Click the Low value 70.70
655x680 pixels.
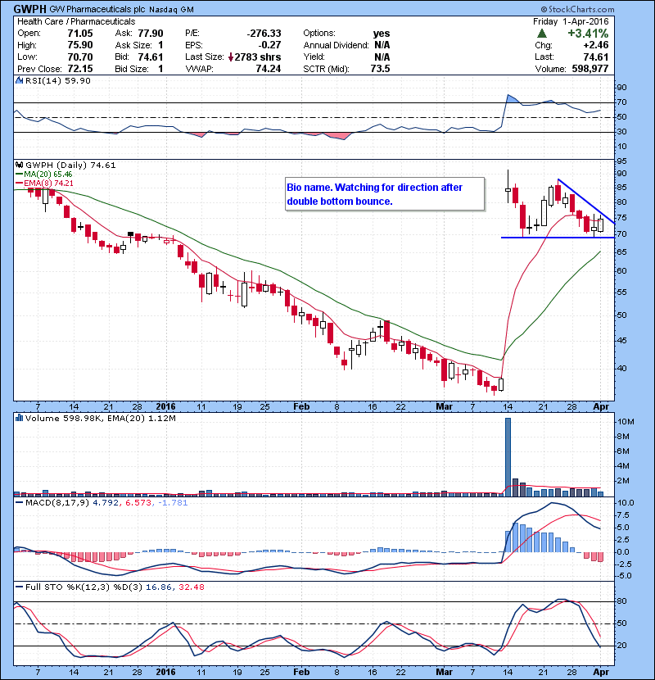pos(80,57)
